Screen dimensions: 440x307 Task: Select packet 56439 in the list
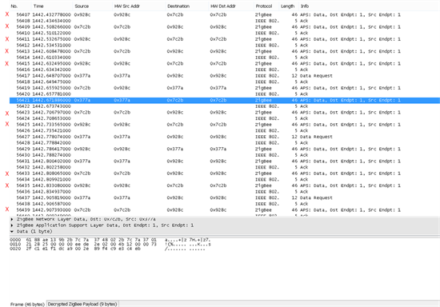click(225, 209)
